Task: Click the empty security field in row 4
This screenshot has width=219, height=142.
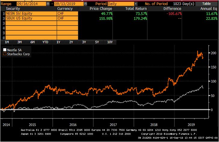Action: pos(31,28)
